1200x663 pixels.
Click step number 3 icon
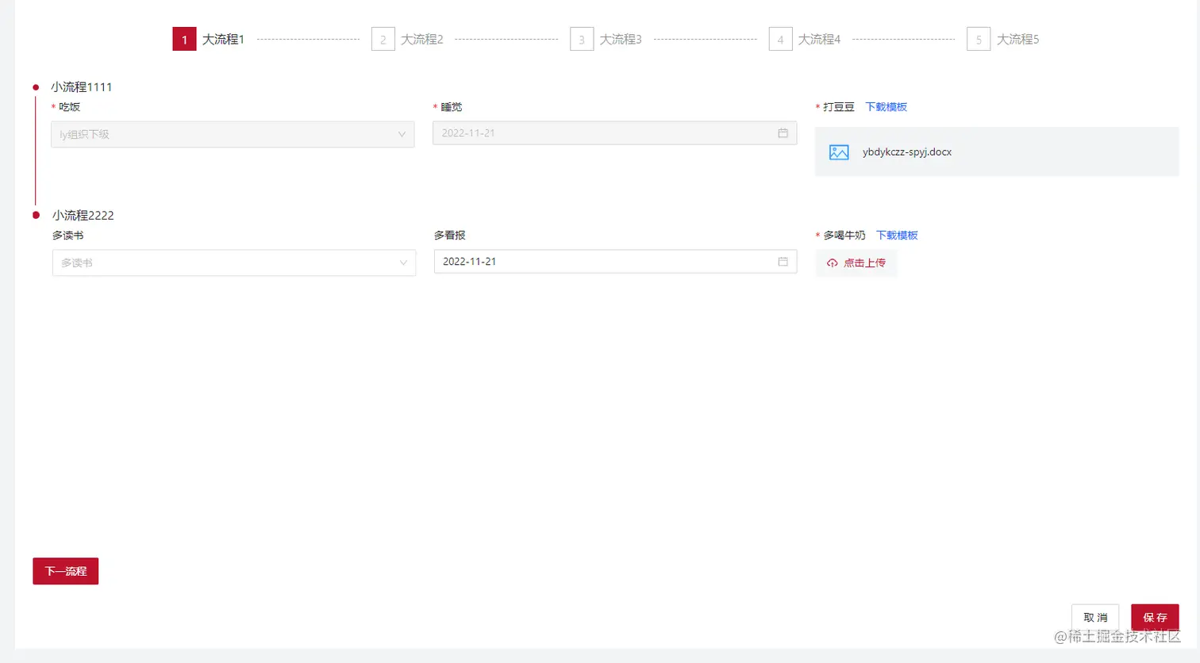581,39
